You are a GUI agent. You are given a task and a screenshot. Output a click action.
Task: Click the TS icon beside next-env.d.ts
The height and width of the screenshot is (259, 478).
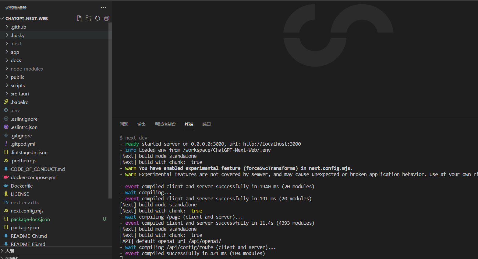pos(6,202)
